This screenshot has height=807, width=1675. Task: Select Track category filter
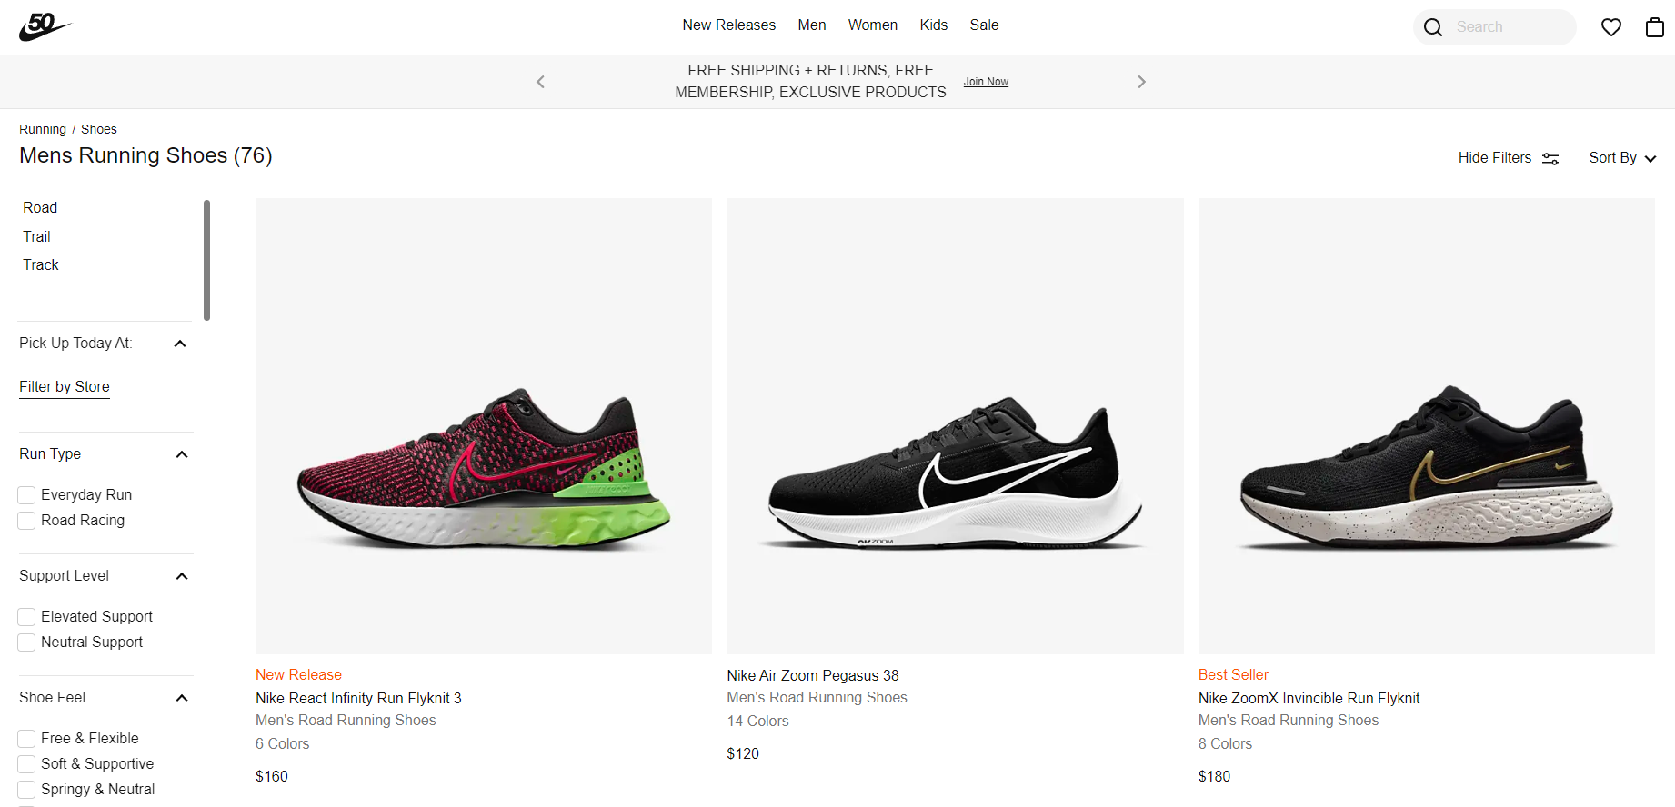[41, 265]
